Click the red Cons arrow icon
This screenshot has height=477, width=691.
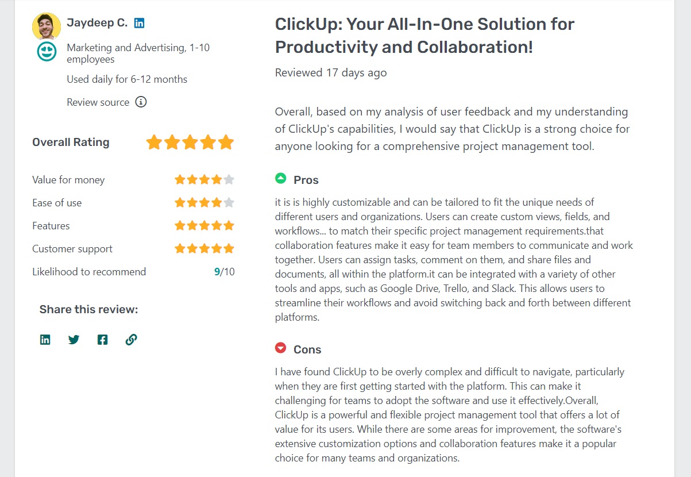click(x=280, y=348)
